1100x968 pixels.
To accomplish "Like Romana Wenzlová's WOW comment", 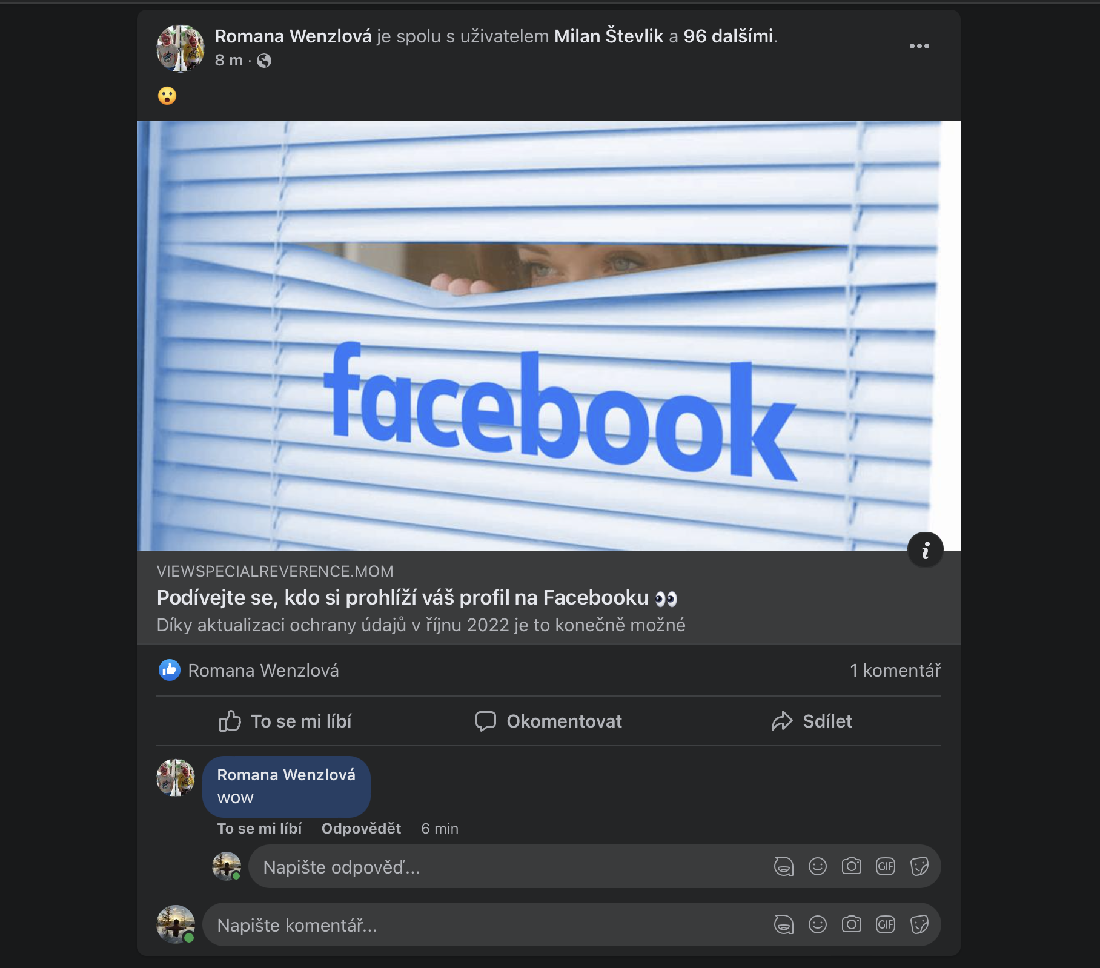I will tap(259, 829).
